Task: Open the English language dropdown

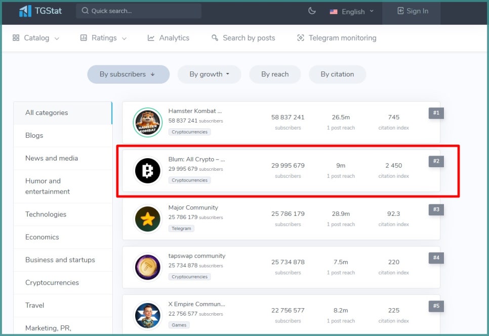Action: (x=352, y=12)
